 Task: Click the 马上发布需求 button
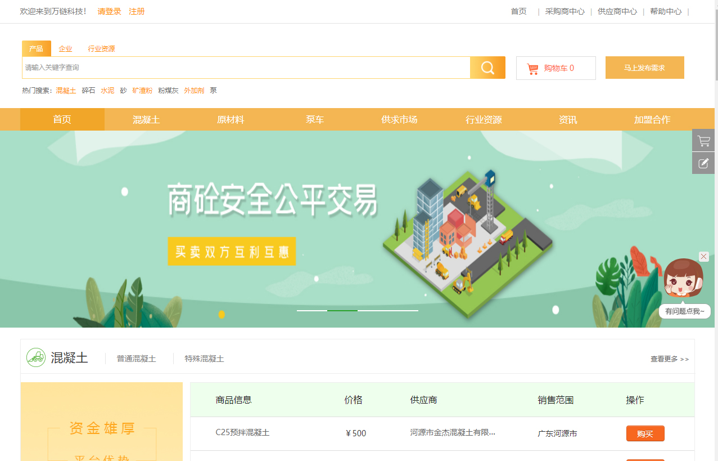click(644, 68)
